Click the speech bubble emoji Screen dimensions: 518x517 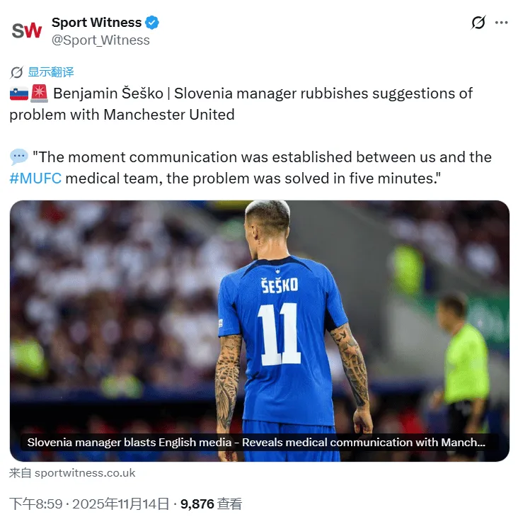point(19,157)
